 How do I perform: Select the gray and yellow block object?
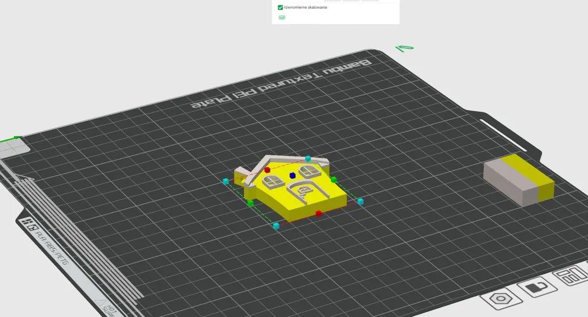519,179
